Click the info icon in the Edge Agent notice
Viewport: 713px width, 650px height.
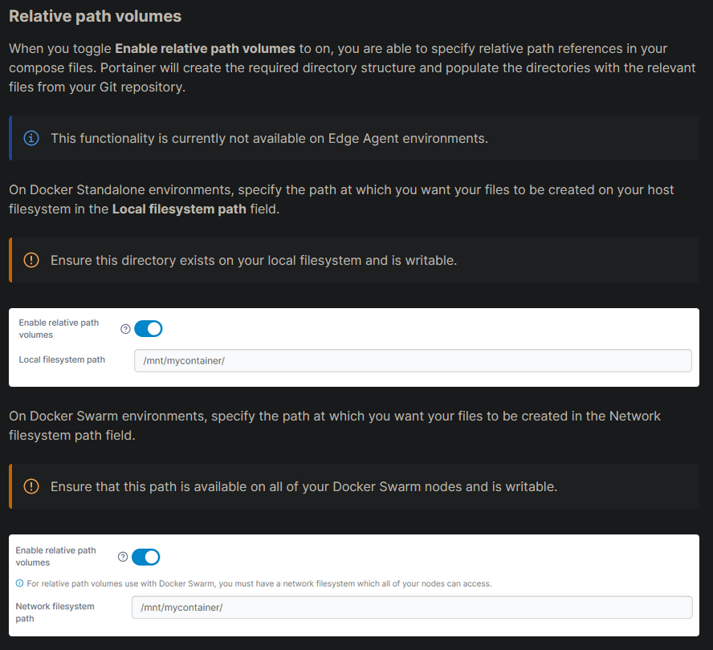(x=31, y=137)
